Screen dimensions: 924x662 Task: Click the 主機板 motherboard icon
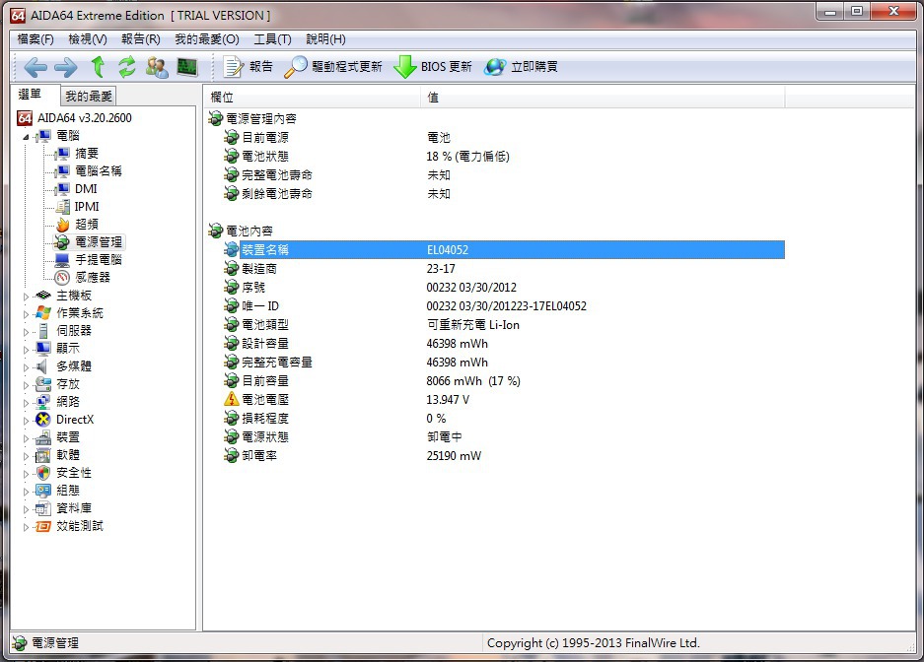tap(43, 296)
